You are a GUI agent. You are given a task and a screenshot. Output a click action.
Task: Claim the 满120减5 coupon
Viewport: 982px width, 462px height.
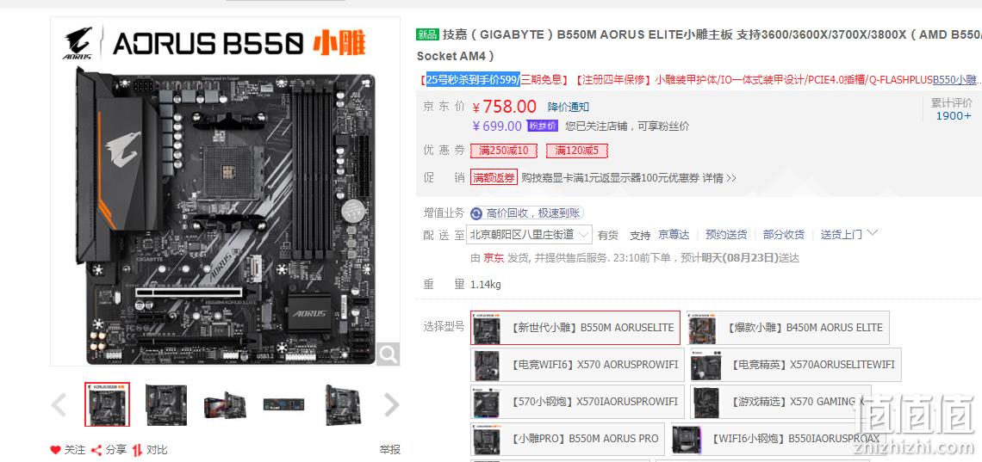pos(576,151)
